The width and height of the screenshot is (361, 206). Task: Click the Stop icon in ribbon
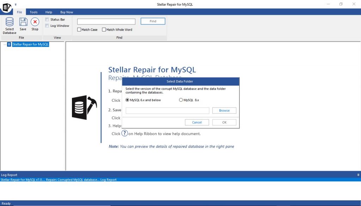click(x=35, y=22)
